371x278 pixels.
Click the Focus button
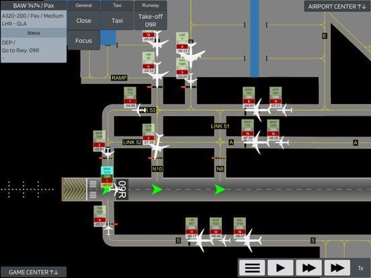[x=84, y=41]
